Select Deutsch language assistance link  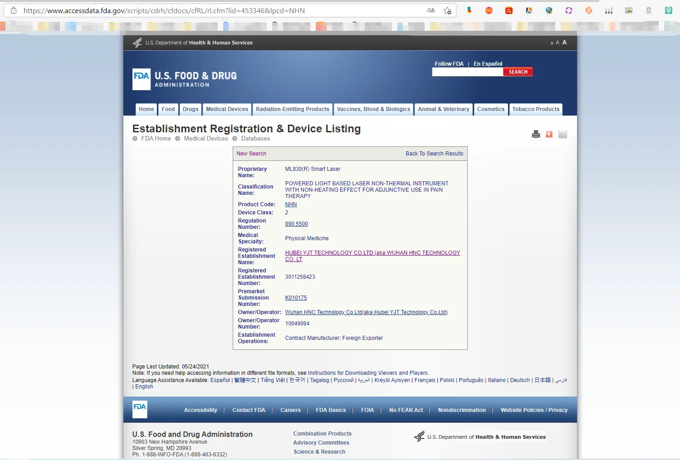tap(520, 380)
